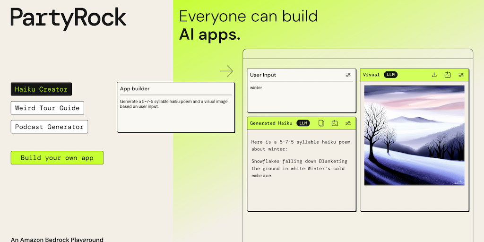Screen dimensions: 484x242
Task: Click the LLM badge in Generated Haiku header
Action: click(x=303, y=123)
